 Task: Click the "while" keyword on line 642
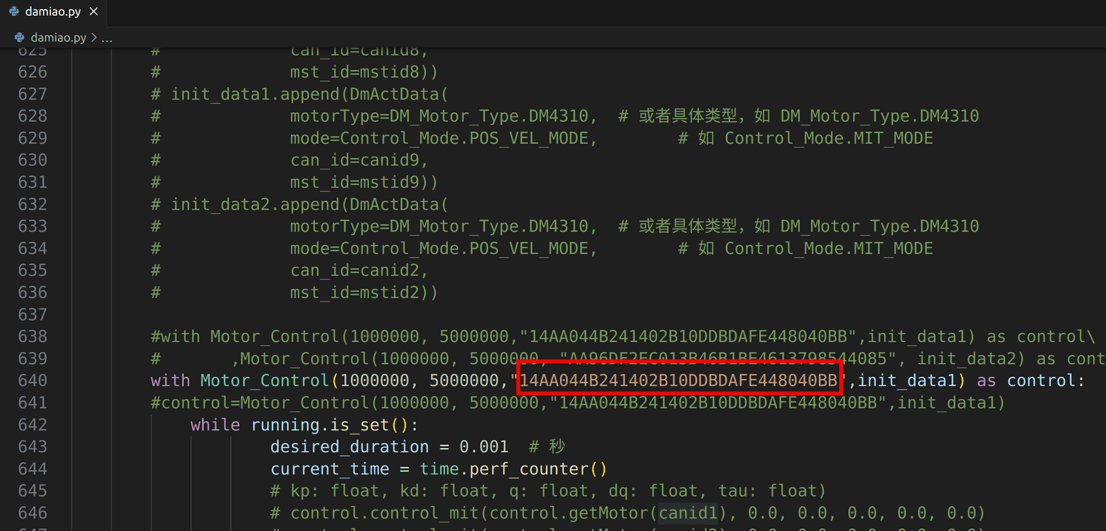coord(215,425)
